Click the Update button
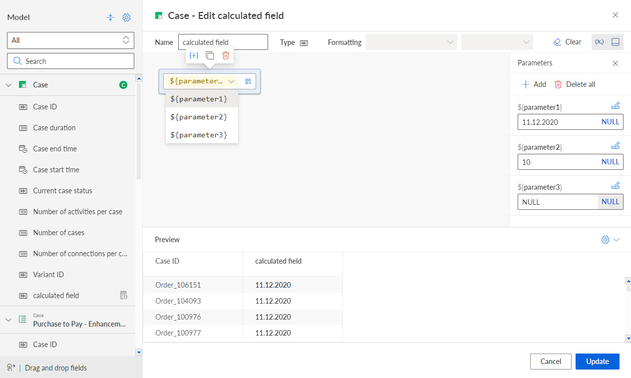This screenshot has width=631, height=378. [598, 362]
